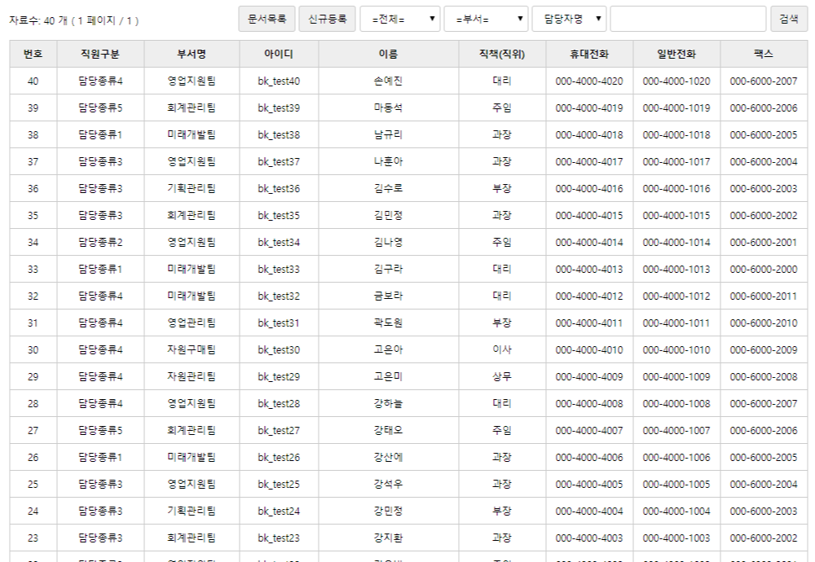This screenshot has width=815, height=562.
Task: Select the 직책(직위) column header
Action: 502,54
